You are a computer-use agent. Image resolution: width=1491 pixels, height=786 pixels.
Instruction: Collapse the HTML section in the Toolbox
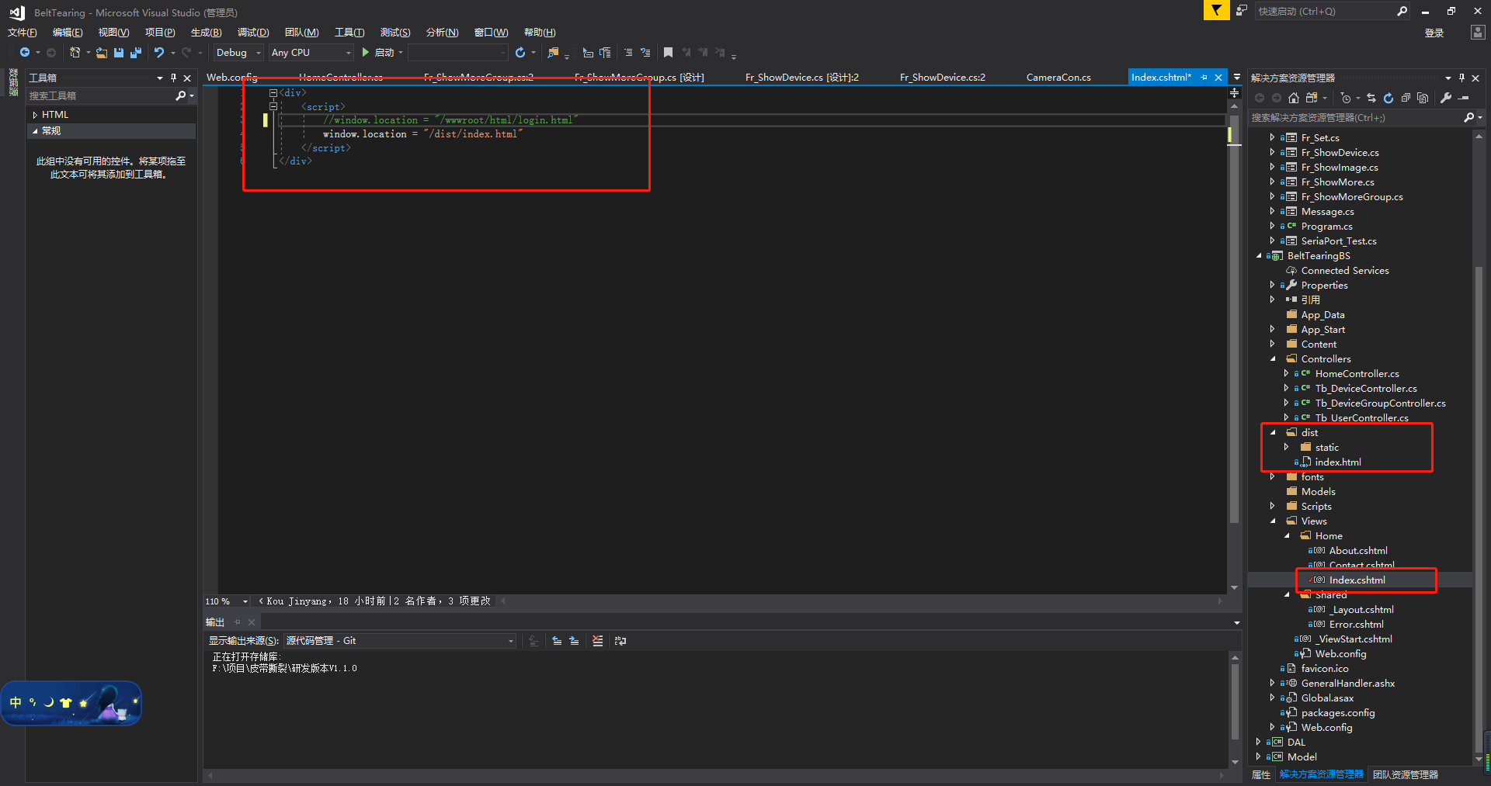(x=36, y=114)
